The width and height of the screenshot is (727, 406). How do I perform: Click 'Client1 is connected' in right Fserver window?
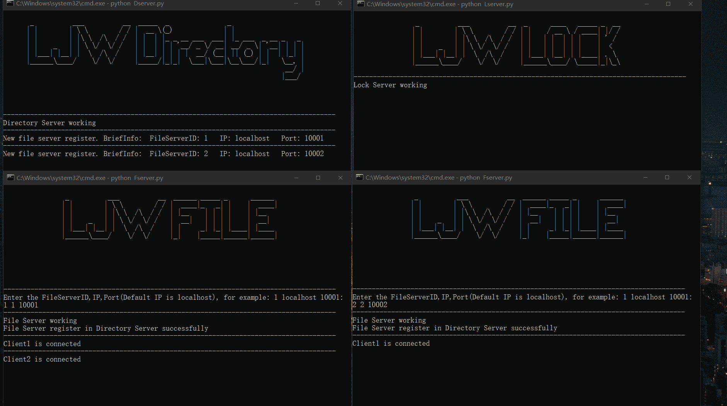pos(391,343)
